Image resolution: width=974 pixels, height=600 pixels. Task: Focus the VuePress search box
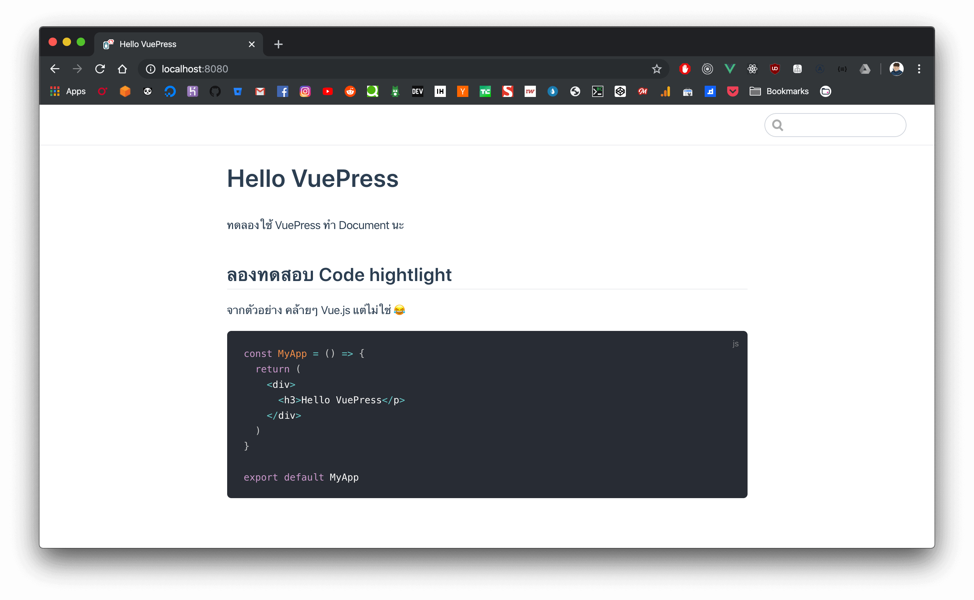[835, 125]
